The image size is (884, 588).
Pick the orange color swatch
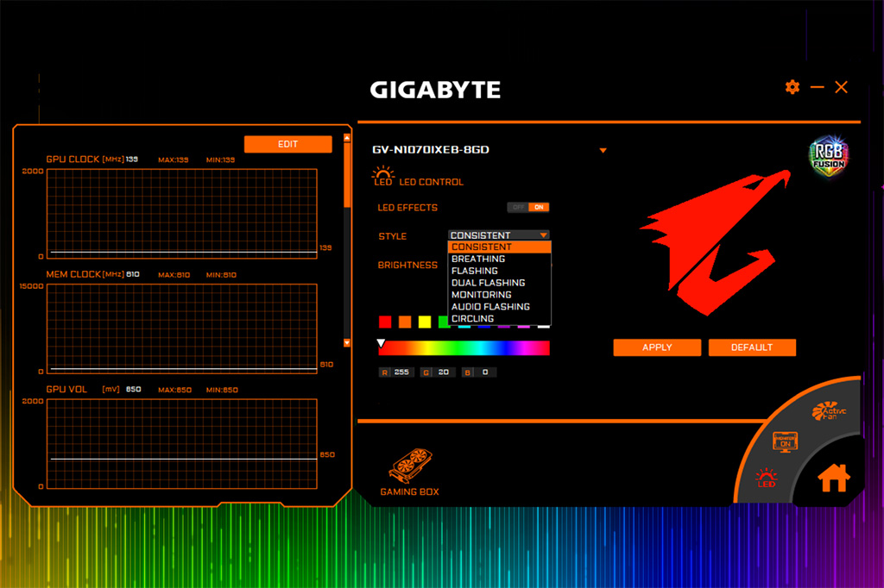coord(405,322)
